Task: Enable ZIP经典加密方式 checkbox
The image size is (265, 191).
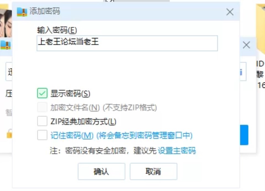Action: (42, 121)
